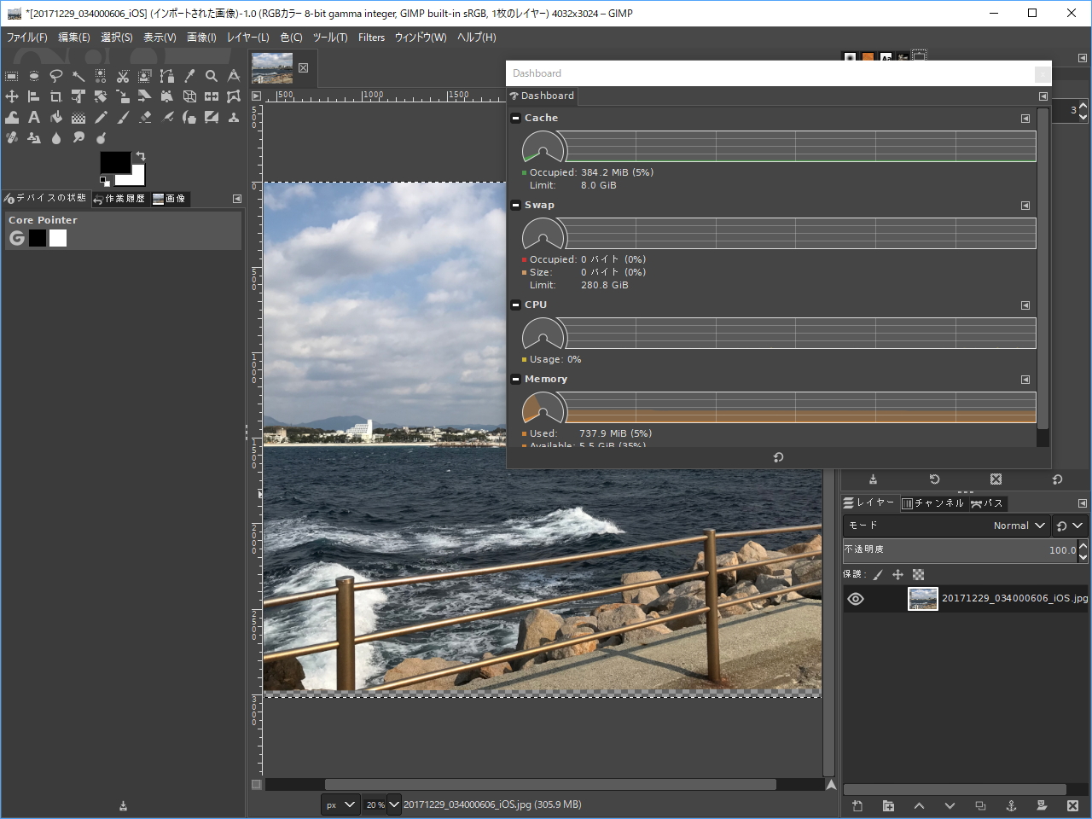The image size is (1092, 819).
Task: Enable the lock pixels protection toggle
Action: [878, 574]
